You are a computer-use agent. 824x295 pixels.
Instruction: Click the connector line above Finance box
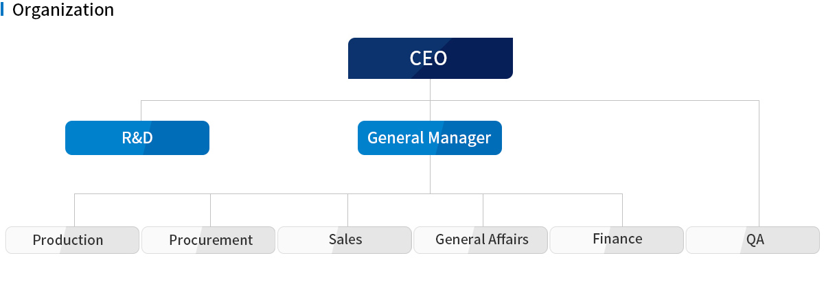pyautogui.click(x=622, y=210)
